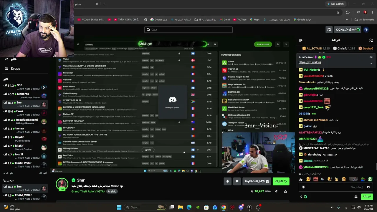Select Chrisfd on the chat leaderboard
Screen dimensions: 377x212
click(344, 48)
